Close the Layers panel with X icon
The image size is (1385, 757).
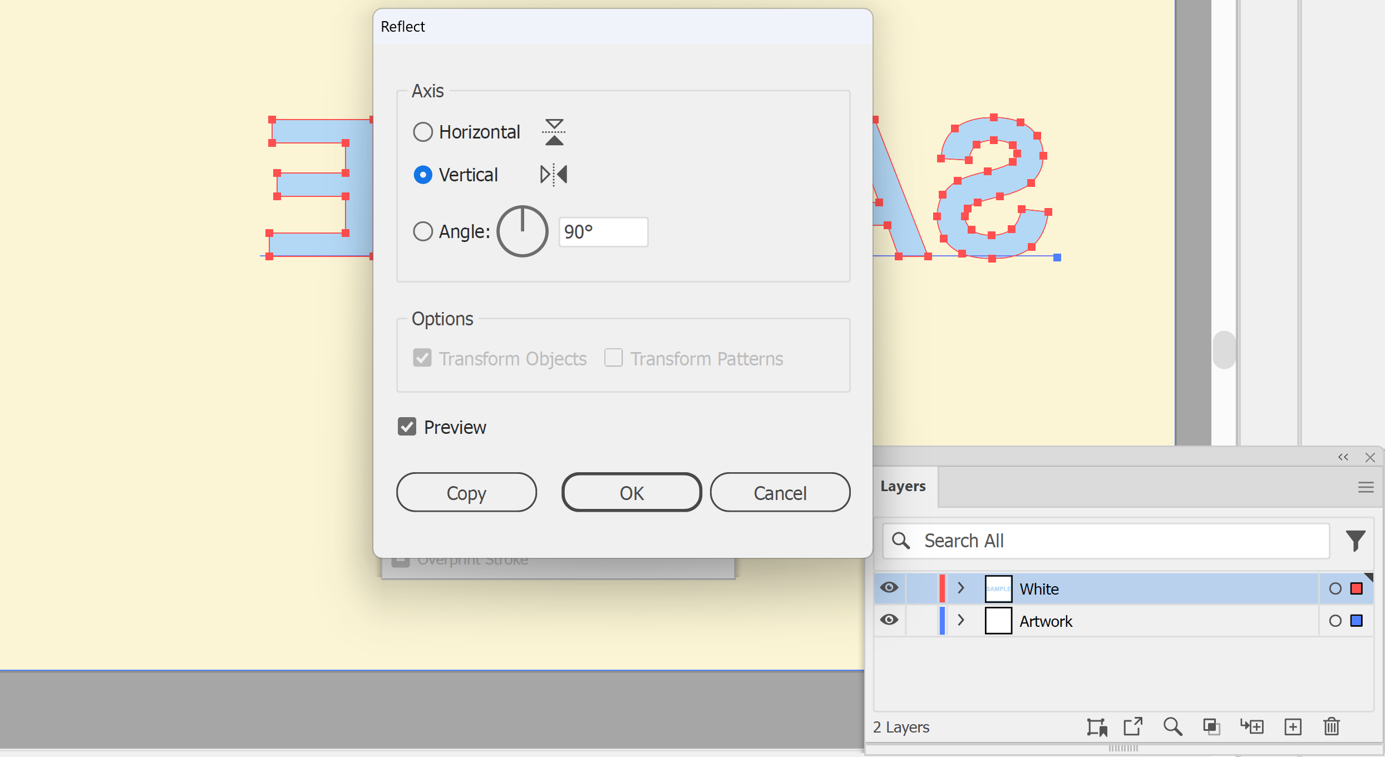[1370, 457]
